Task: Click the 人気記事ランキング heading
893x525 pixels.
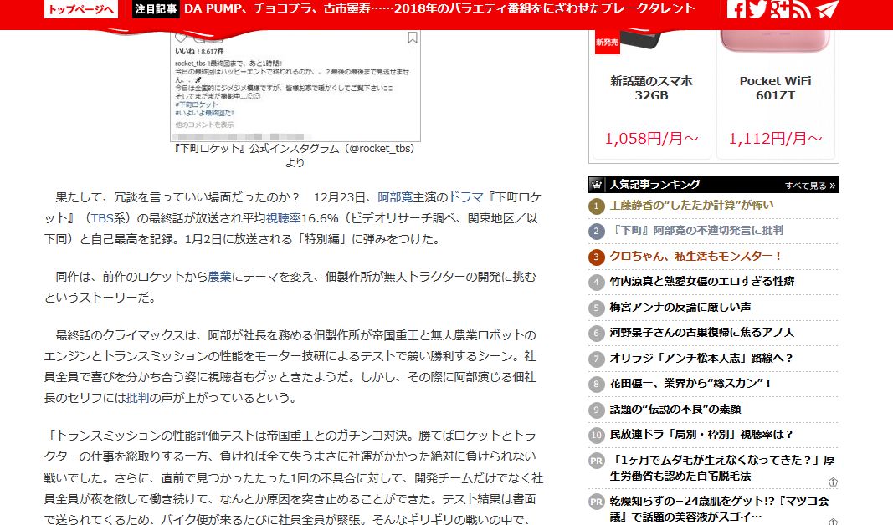Action: [655, 184]
